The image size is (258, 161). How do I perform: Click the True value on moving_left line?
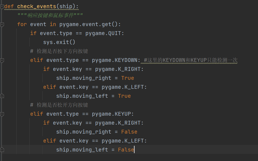(x=124, y=96)
